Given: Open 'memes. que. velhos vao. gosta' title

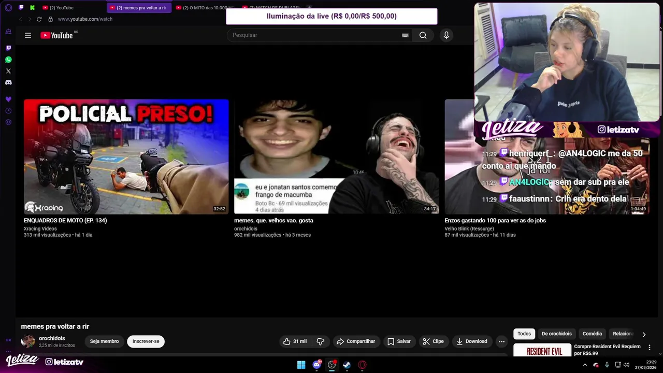Looking at the screenshot, I should point(273,220).
